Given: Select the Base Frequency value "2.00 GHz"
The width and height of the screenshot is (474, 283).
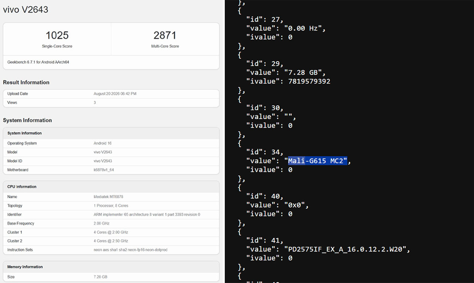Looking at the screenshot, I should (x=102, y=223).
